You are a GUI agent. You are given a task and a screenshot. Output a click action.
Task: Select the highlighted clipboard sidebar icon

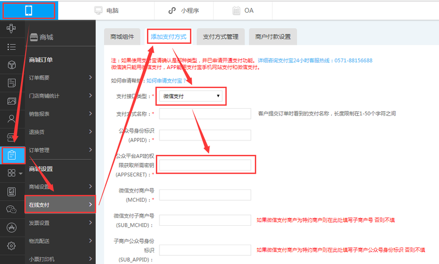pyautogui.click(x=12, y=155)
